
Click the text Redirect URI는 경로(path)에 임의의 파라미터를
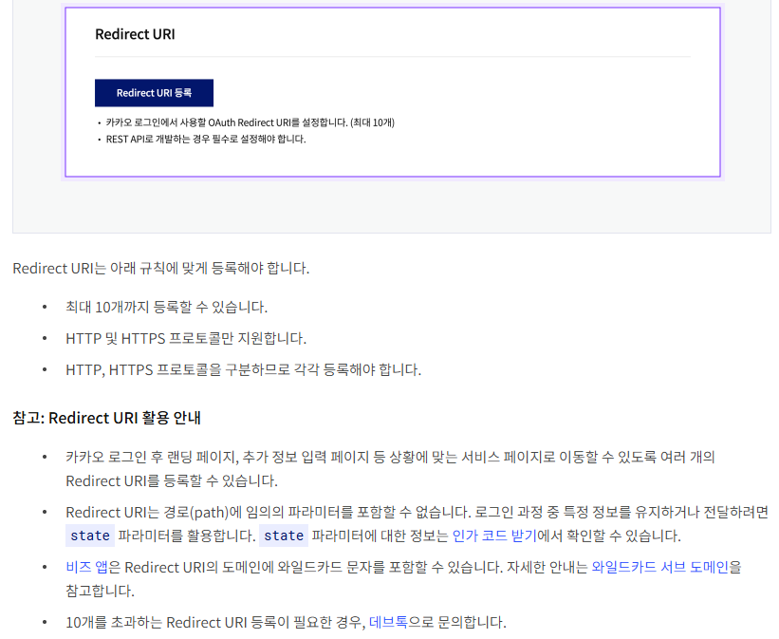click(417, 523)
